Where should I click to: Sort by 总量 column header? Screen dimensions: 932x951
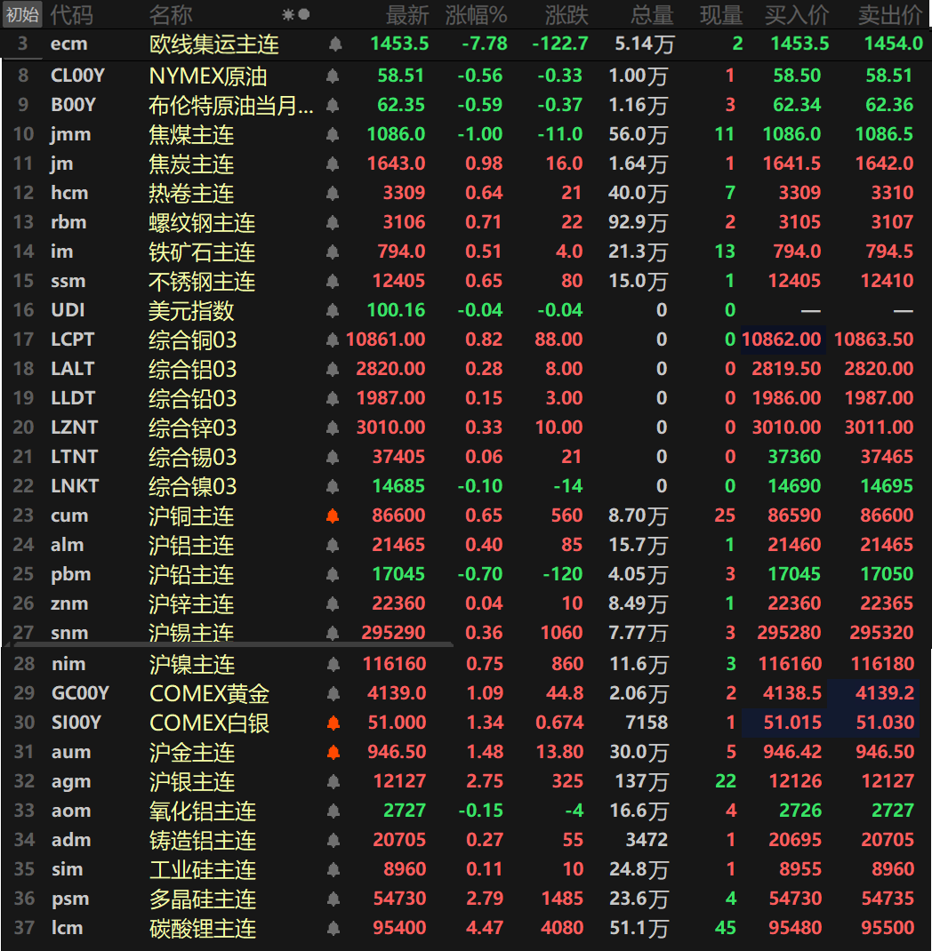tap(652, 14)
